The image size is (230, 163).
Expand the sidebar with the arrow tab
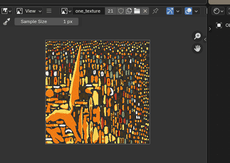click(x=205, y=39)
